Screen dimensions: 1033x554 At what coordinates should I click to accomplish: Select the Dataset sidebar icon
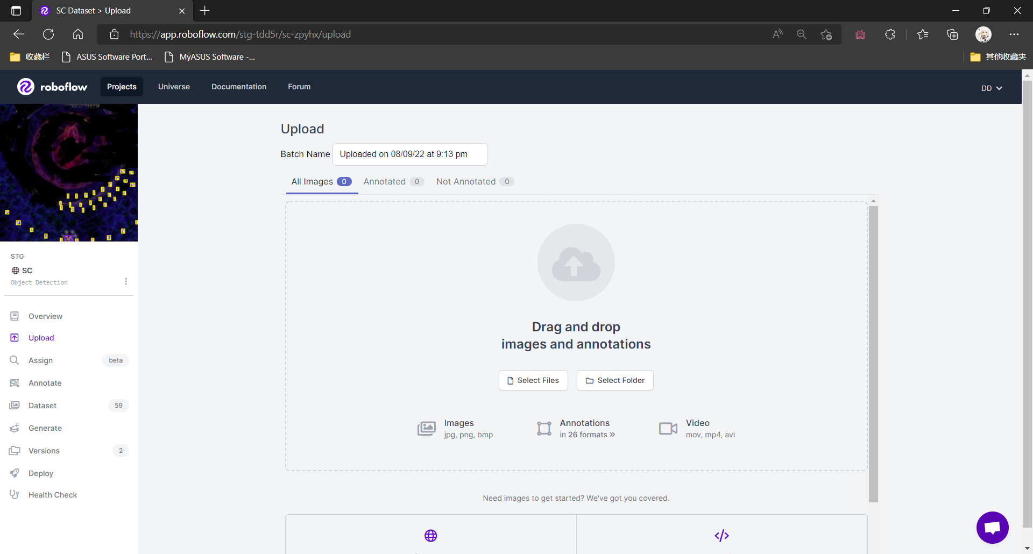(15, 405)
